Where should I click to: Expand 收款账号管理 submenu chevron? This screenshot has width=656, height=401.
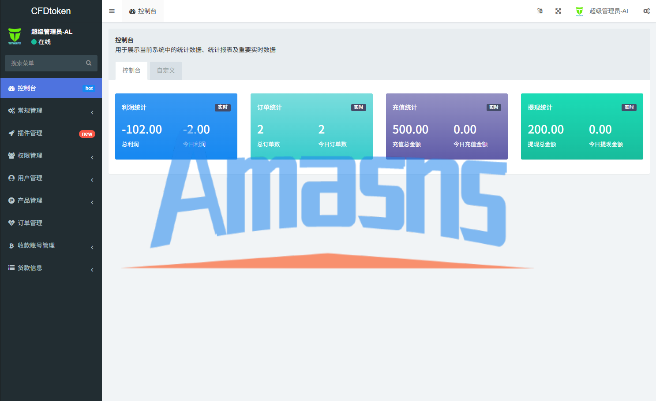(x=92, y=247)
